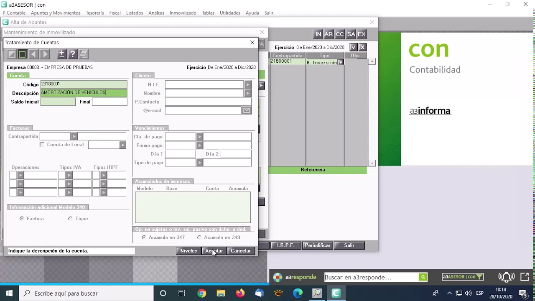Click the green search icon in a3responde
Image resolution: width=535 pixels, height=301 pixels.
pyautogui.click(x=423, y=277)
